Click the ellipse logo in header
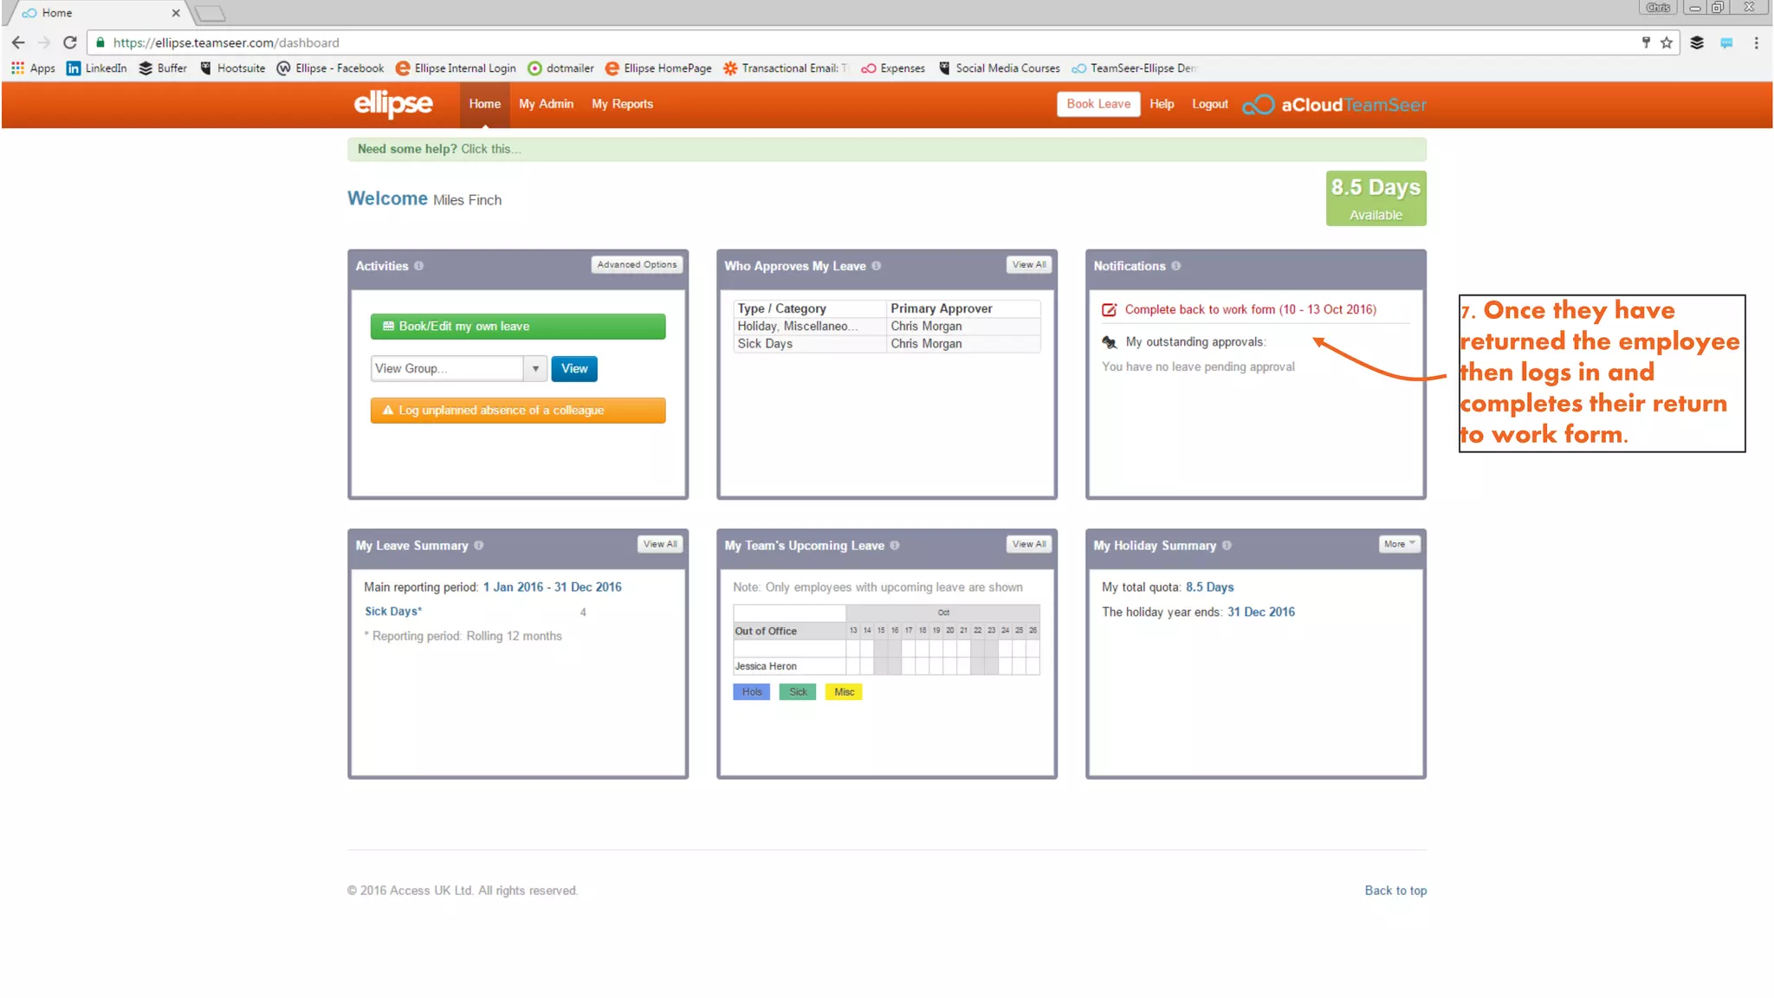 pos(393,104)
